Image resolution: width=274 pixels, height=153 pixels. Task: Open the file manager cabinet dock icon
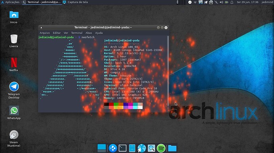pos(132,148)
